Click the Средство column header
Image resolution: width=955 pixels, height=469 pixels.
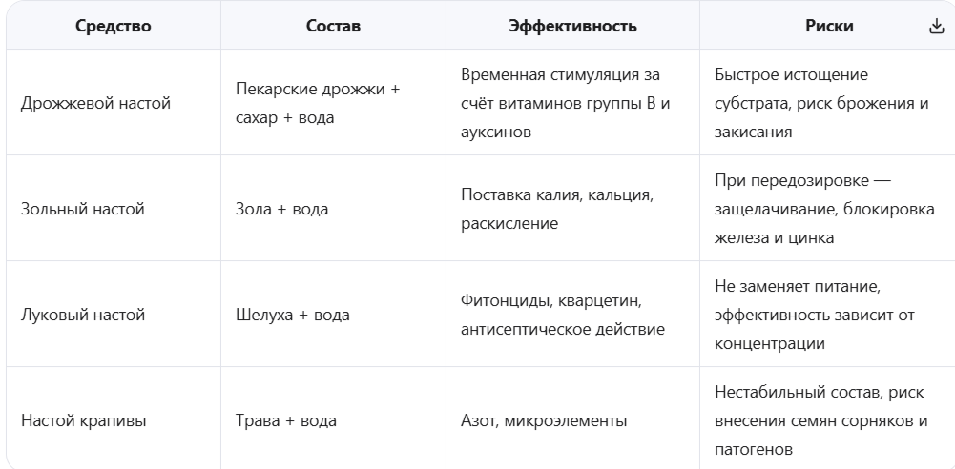[114, 26]
